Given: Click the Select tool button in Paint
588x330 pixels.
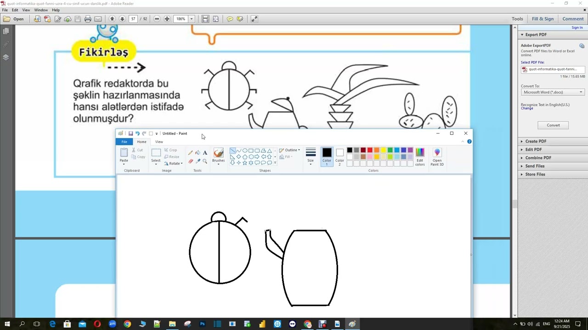Looking at the screenshot, I should pyautogui.click(x=156, y=156).
